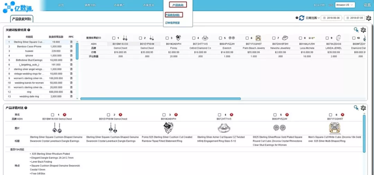Switch to the 产品优化对比 tab
The width and height of the screenshot is (374, 175).
coord(21,19)
